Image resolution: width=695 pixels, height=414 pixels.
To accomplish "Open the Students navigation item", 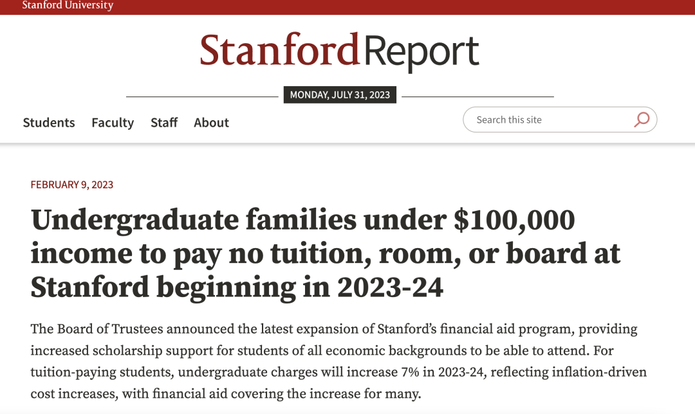I will [49, 122].
